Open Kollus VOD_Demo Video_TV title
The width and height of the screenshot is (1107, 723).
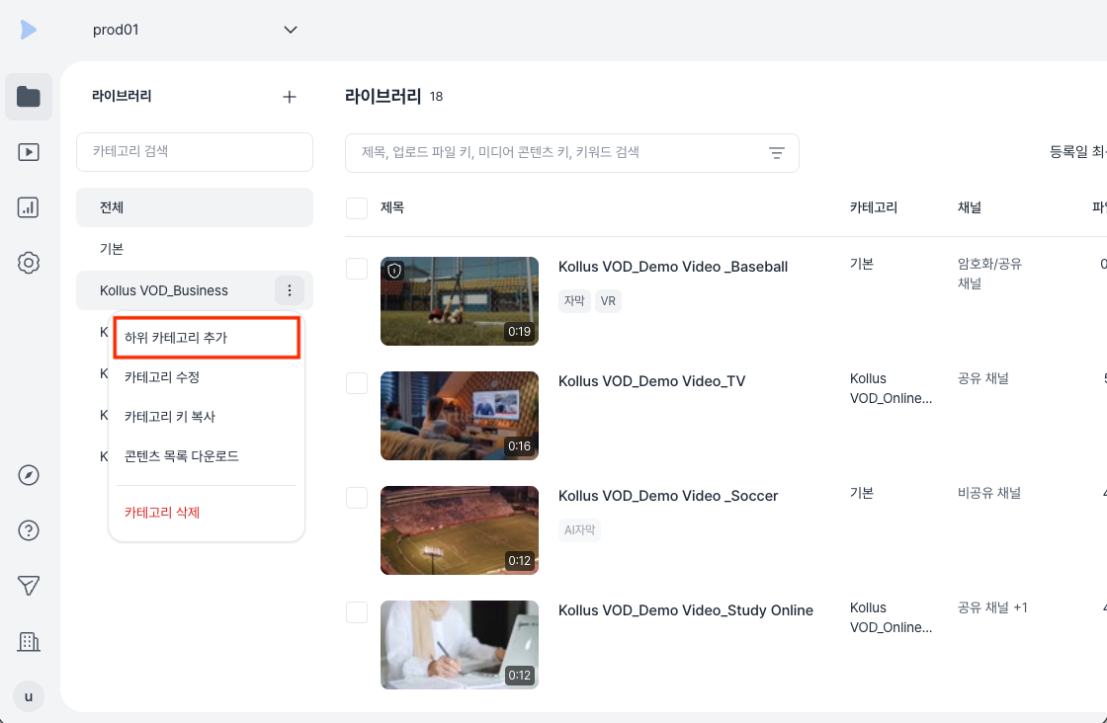coord(651,381)
